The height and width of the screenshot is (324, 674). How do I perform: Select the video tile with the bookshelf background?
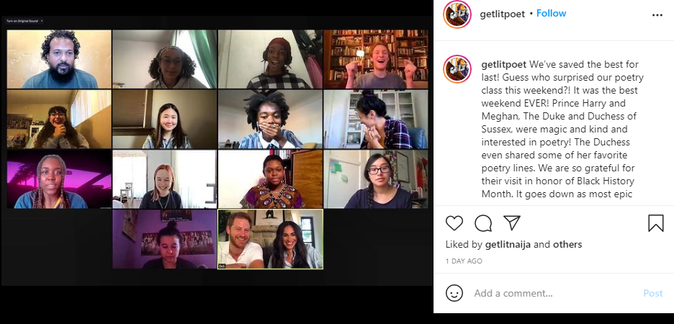(x=376, y=59)
